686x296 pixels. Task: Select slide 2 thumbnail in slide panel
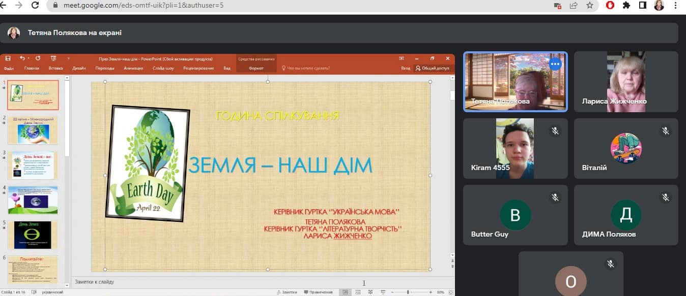[x=33, y=130]
